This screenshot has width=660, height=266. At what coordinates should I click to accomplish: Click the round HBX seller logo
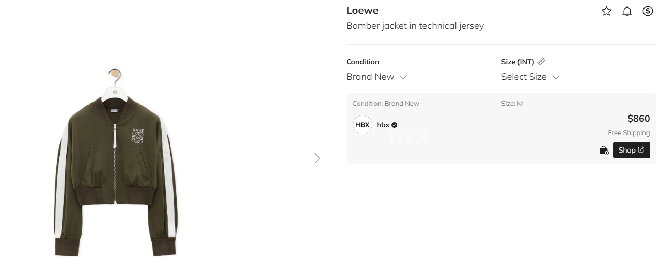point(362,125)
